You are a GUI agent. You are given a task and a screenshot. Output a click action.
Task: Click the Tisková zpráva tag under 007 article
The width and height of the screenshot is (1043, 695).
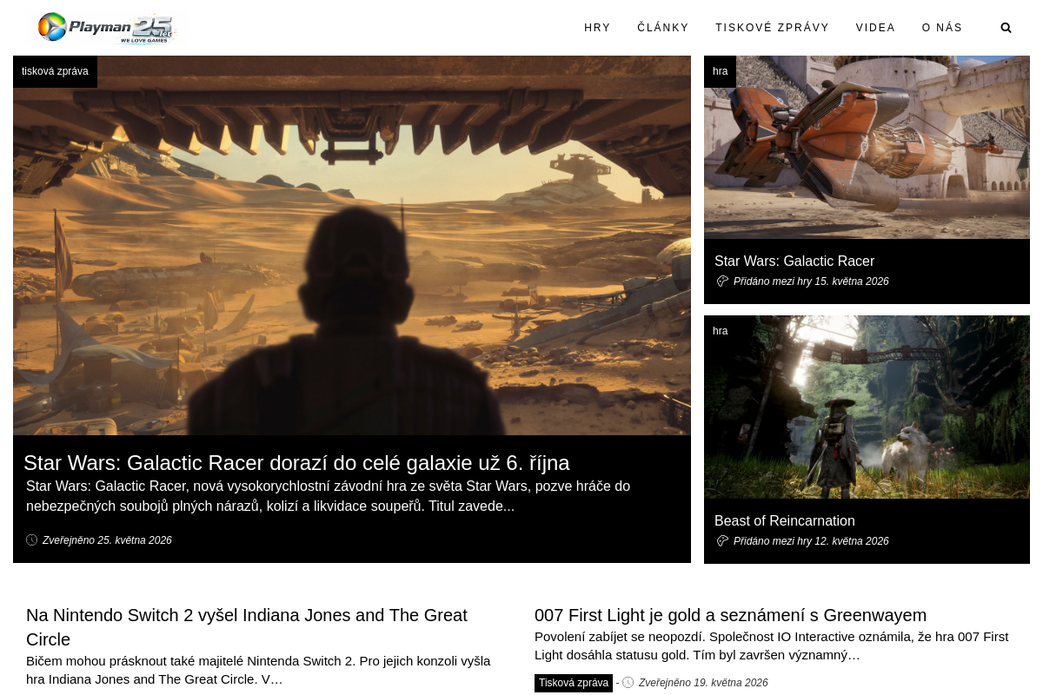[574, 683]
